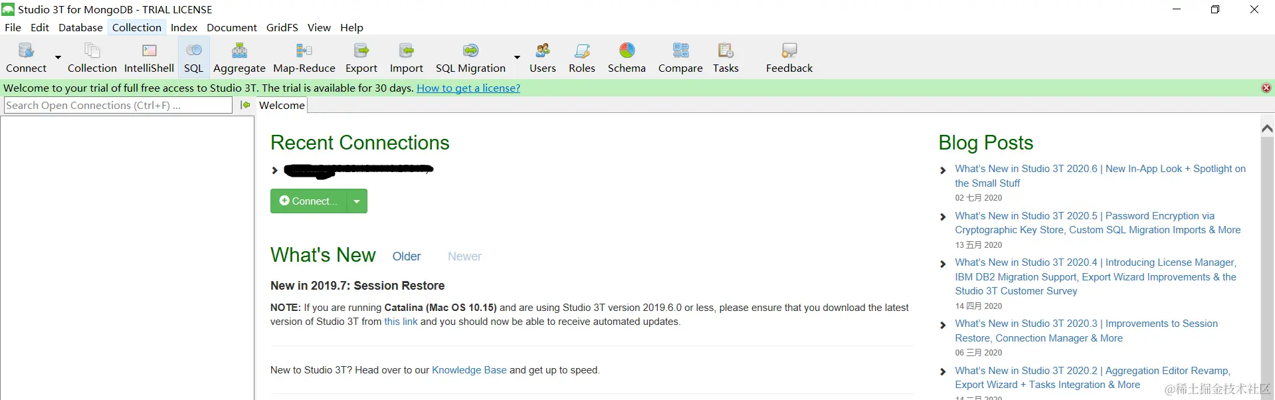
Task: Open the Map-Reduce tool
Action: [x=304, y=58]
